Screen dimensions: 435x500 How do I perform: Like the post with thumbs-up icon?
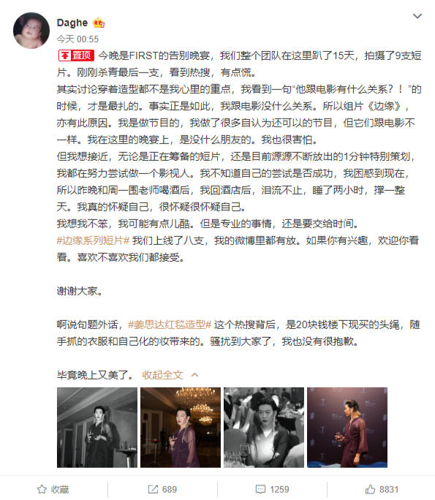click(x=370, y=489)
